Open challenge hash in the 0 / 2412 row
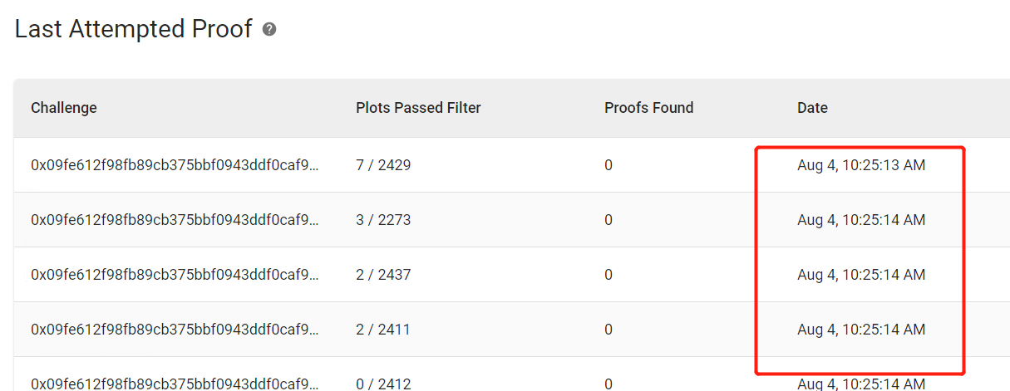 175,384
